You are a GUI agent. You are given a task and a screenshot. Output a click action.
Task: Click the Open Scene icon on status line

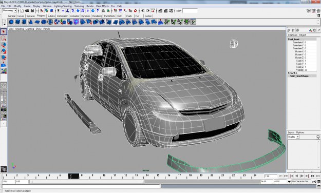click(x=27, y=11)
